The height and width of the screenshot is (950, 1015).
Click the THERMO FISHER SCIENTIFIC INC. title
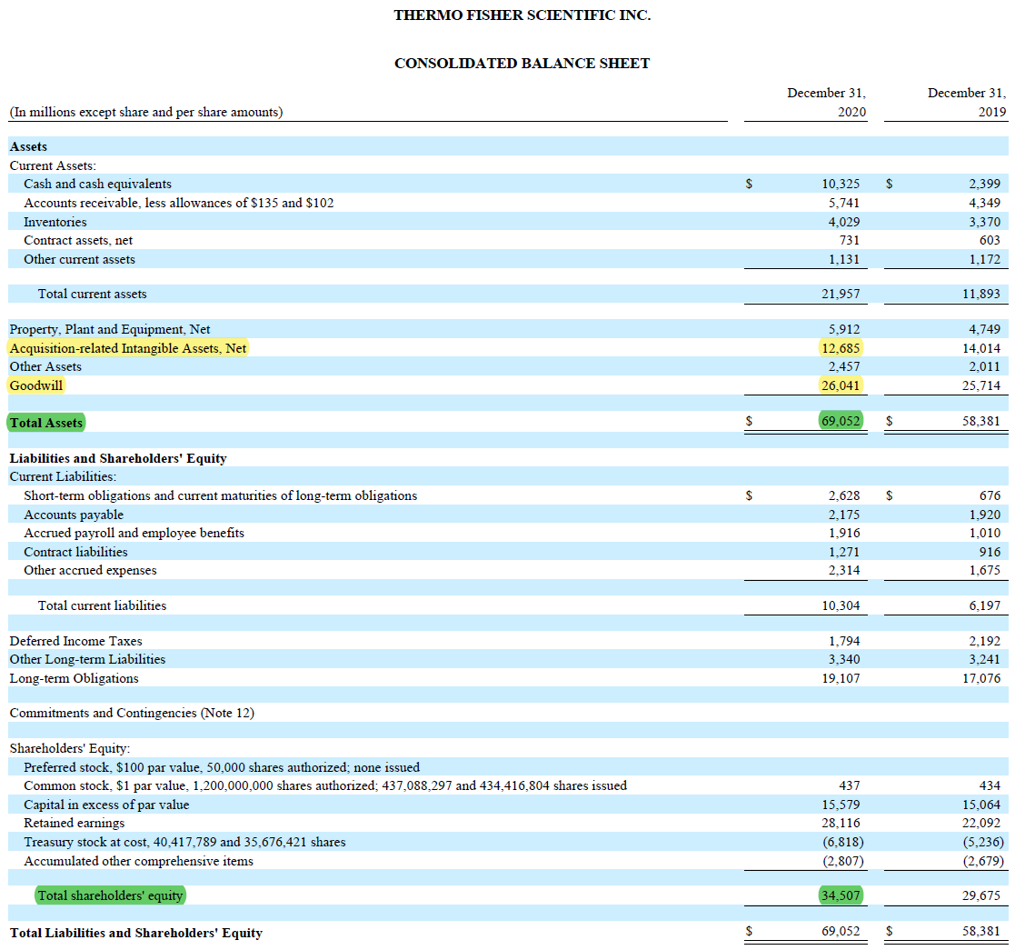tap(522, 15)
